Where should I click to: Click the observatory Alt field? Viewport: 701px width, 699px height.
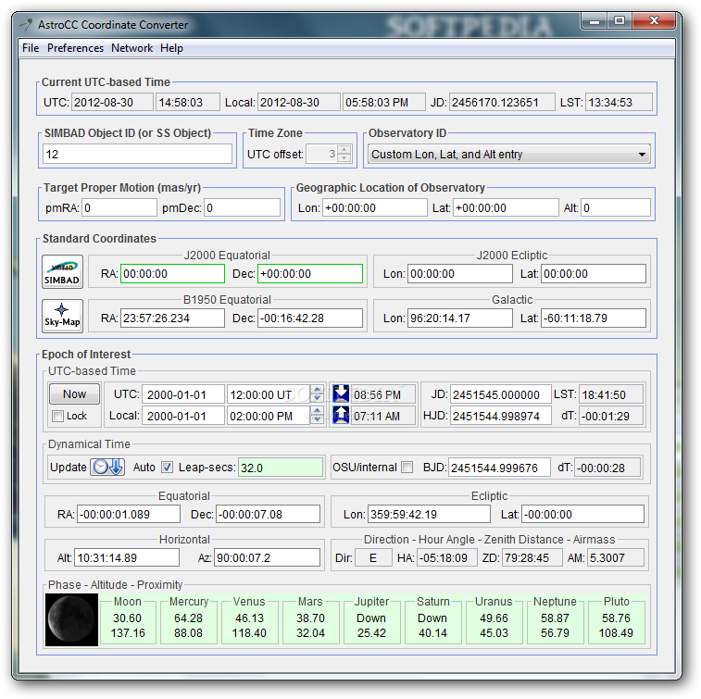tap(616, 207)
